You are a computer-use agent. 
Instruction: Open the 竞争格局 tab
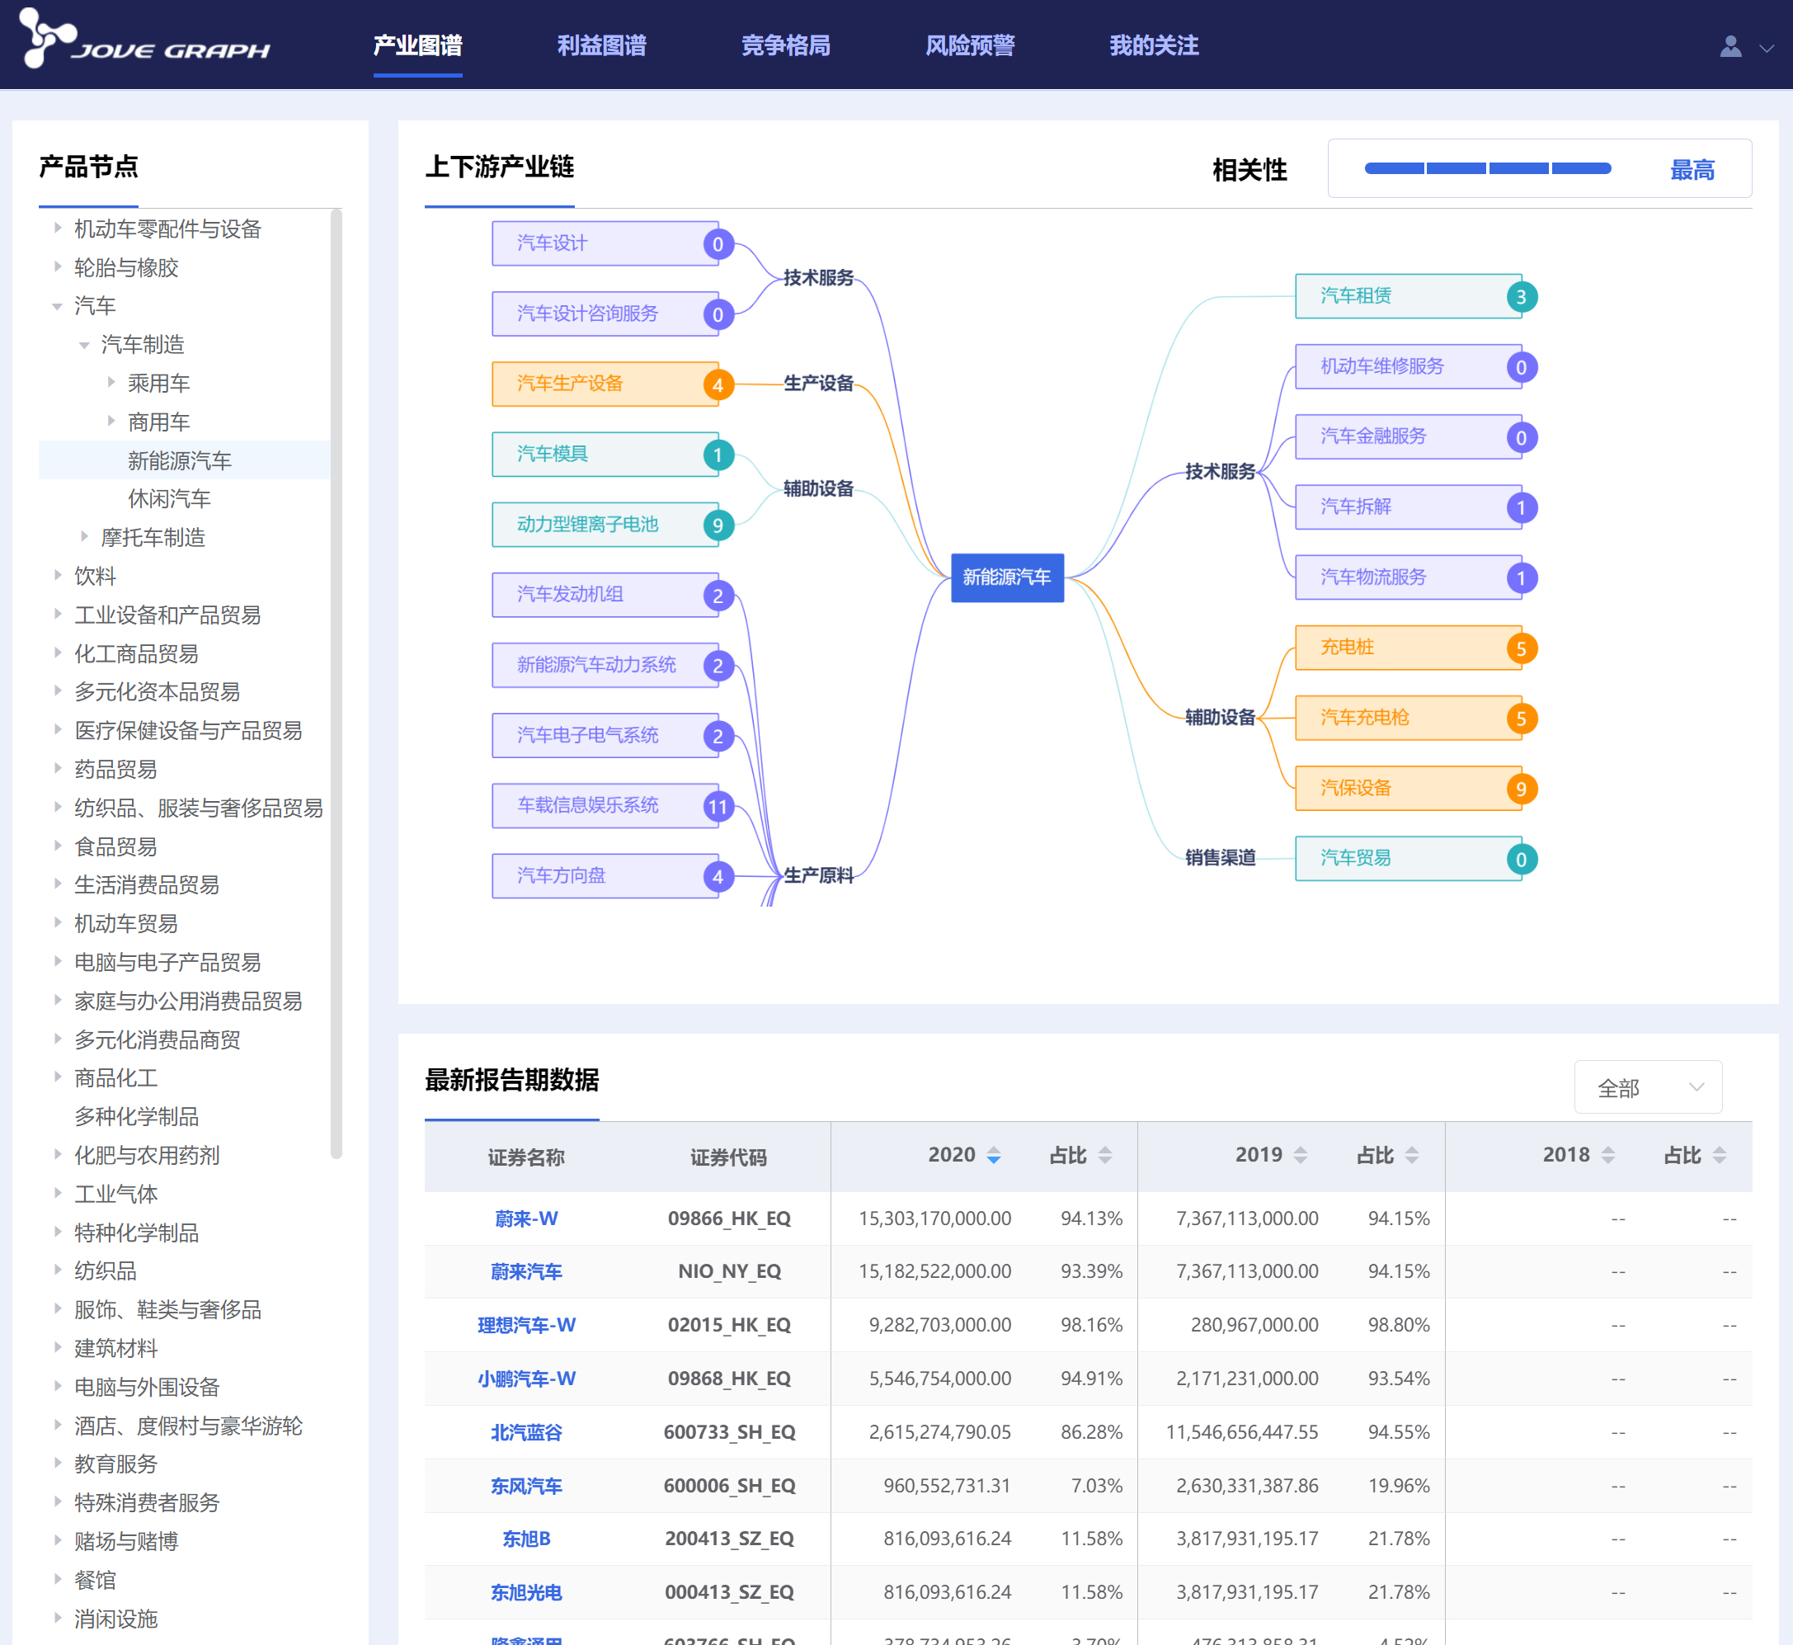[786, 45]
